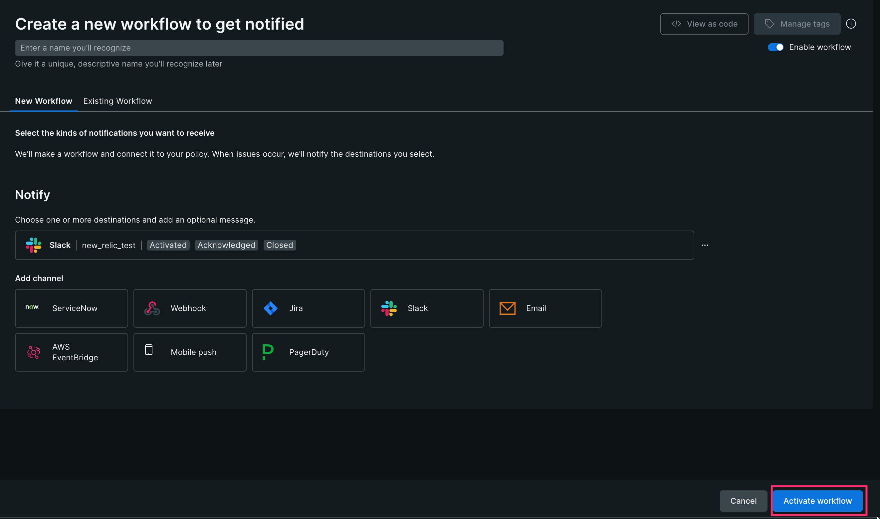
Task: Add a Mobile push channel
Action: pyautogui.click(x=190, y=352)
